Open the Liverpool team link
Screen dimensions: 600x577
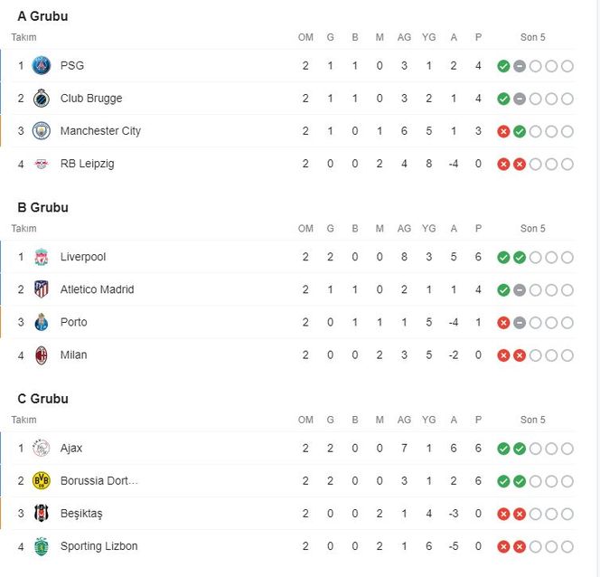pos(83,257)
